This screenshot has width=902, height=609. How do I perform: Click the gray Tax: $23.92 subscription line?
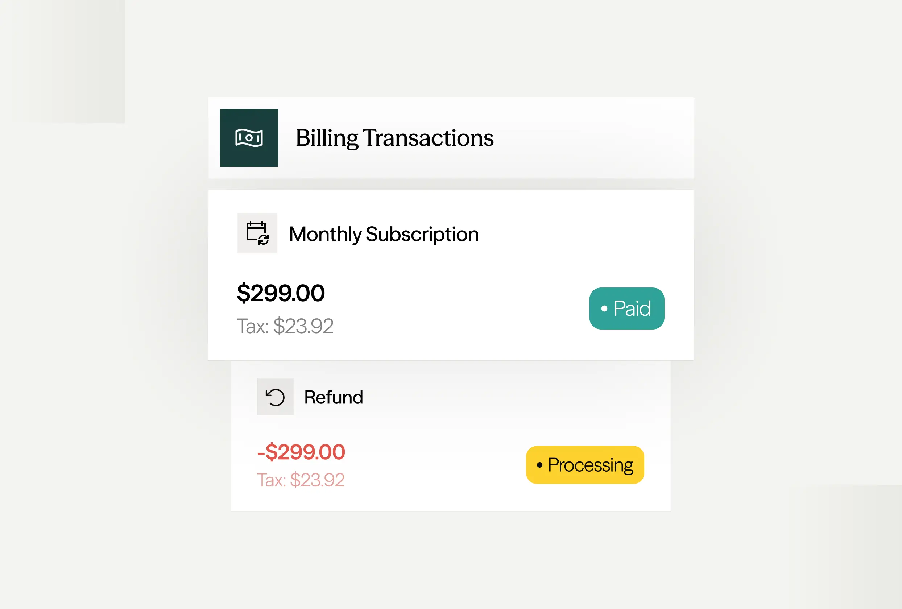coord(285,326)
